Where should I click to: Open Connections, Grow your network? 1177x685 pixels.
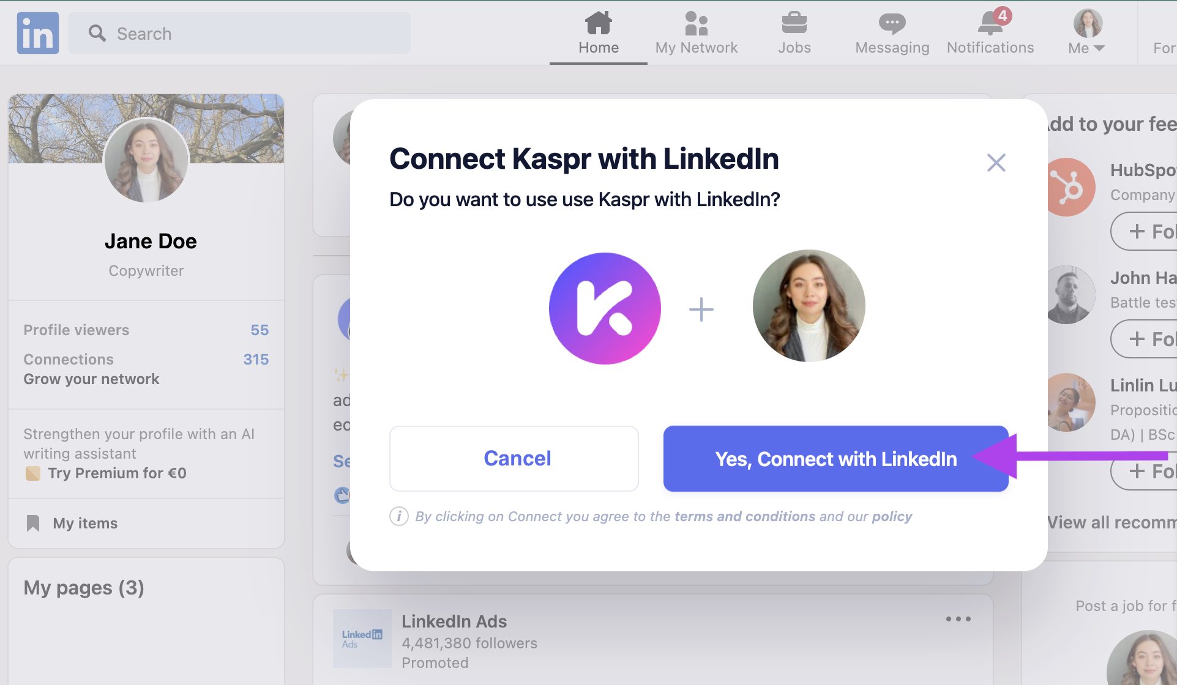[x=146, y=369]
